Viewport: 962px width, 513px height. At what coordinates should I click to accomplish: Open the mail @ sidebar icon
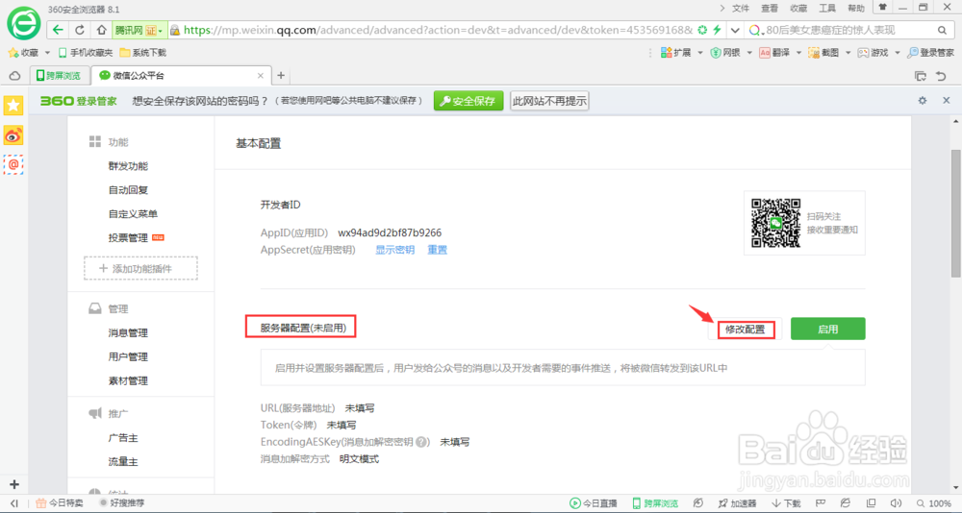click(x=13, y=164)
